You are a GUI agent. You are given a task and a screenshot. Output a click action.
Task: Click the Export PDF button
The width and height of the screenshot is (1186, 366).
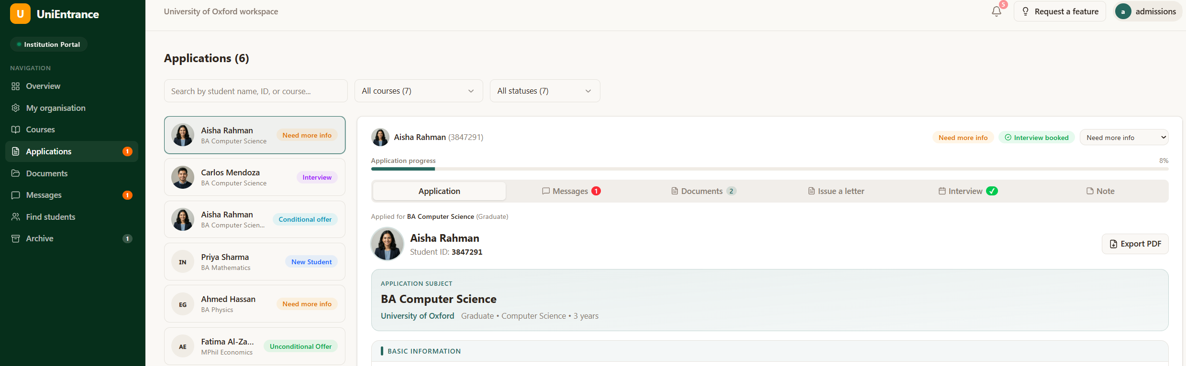(1135, 244)
